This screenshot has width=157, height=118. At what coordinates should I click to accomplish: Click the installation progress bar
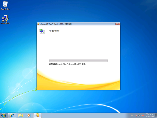coord(78,61)
